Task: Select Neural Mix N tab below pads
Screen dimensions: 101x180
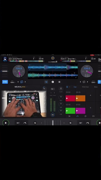Action: coord(69,116)
